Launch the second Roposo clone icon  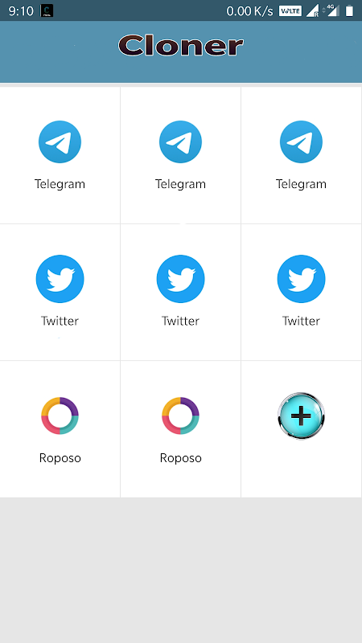tap(180, 416)
